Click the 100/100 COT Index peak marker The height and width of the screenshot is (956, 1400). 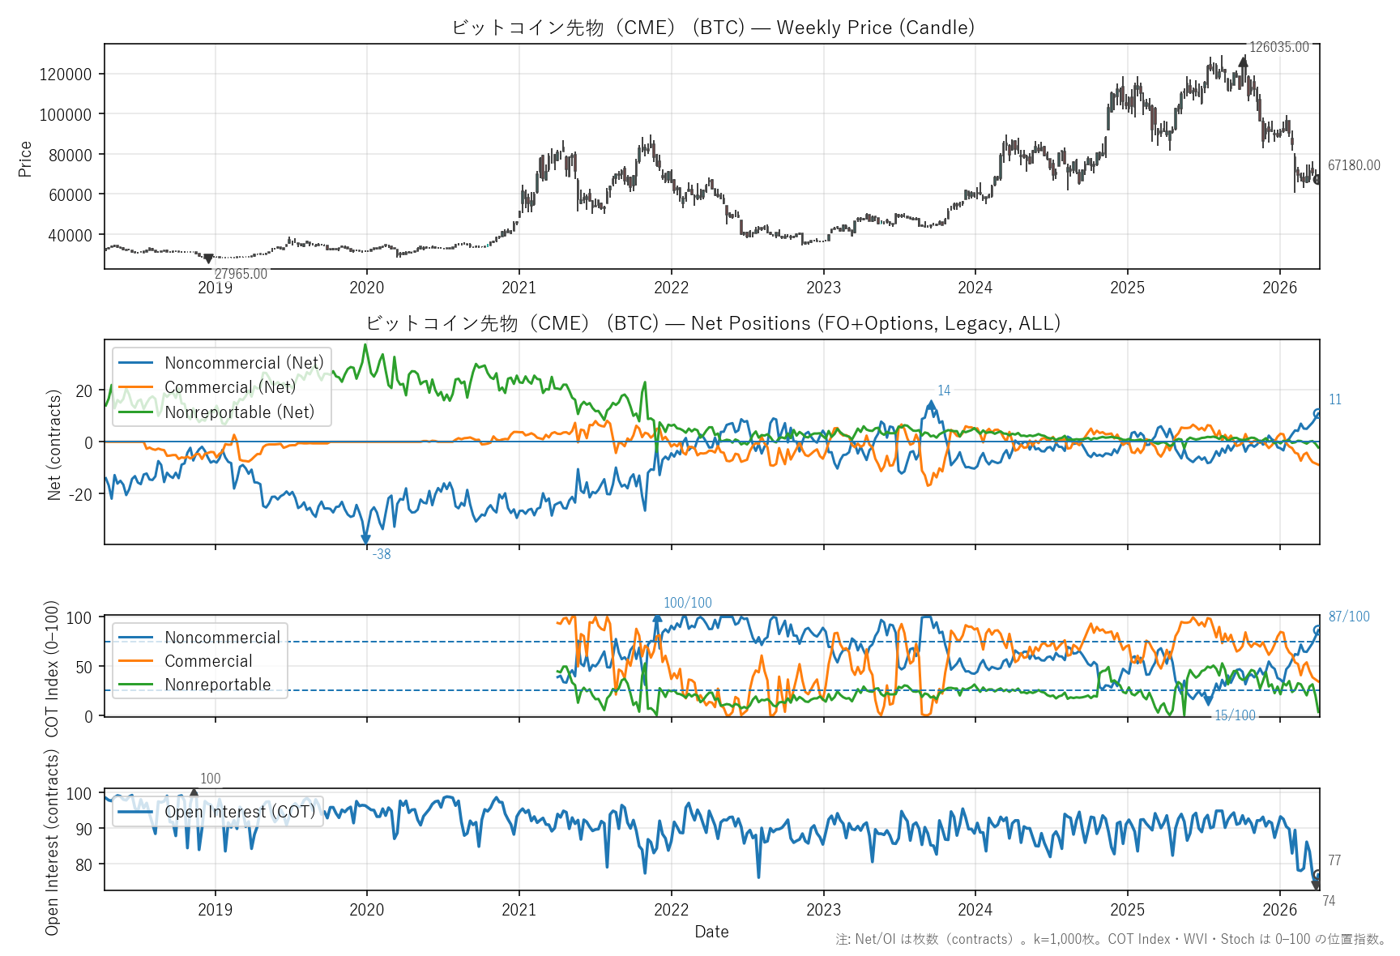(657, 619)
